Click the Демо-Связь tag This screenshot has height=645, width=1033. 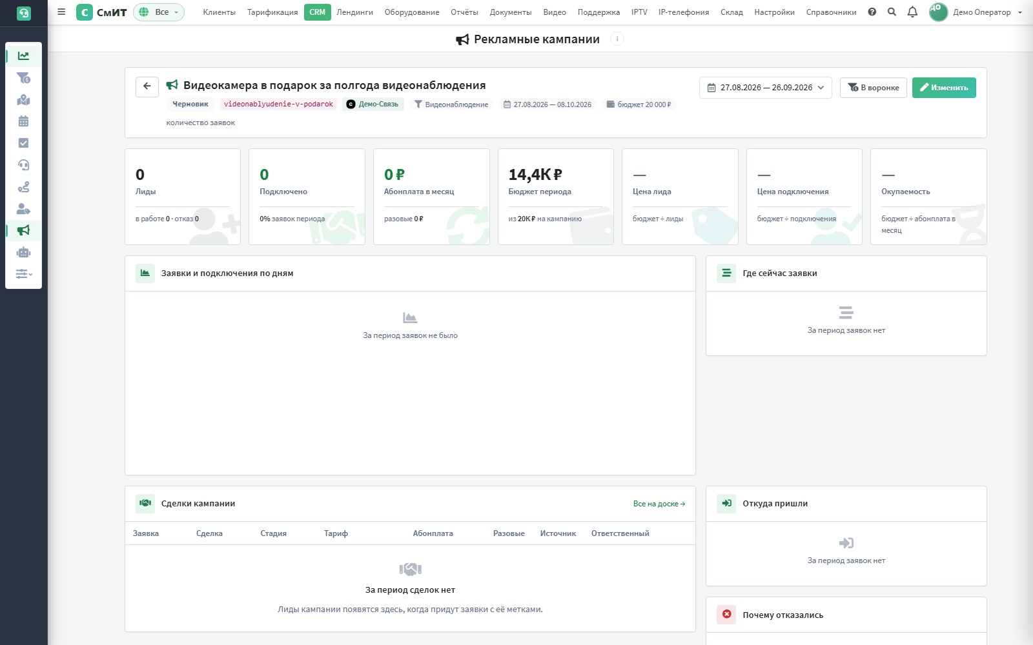(373, 104)
